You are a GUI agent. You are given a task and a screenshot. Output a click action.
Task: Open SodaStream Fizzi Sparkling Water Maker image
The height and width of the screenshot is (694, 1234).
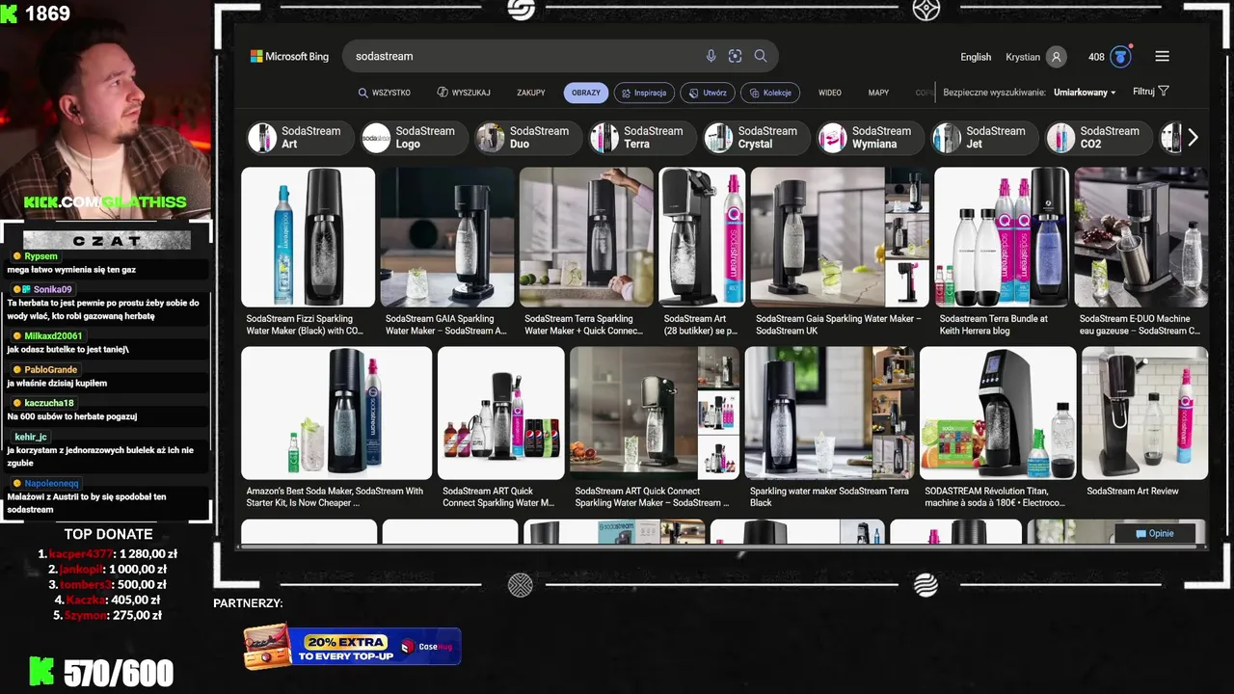tap(308, 237)
